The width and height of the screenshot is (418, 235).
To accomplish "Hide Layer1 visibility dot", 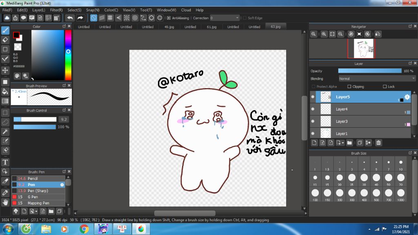I will click(x=313, y=133).
